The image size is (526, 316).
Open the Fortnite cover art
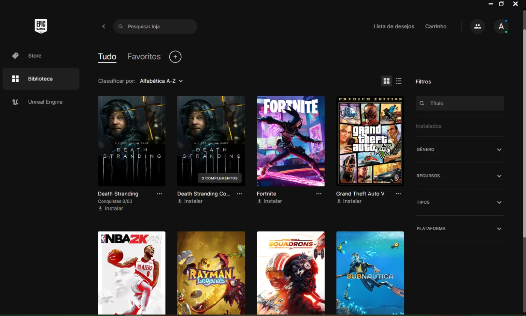291,141
